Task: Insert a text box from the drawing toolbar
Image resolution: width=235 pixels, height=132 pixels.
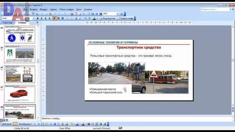Action: click(x=51, y=124)
